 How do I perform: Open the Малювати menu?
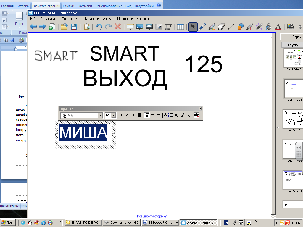tap(125, 19)
